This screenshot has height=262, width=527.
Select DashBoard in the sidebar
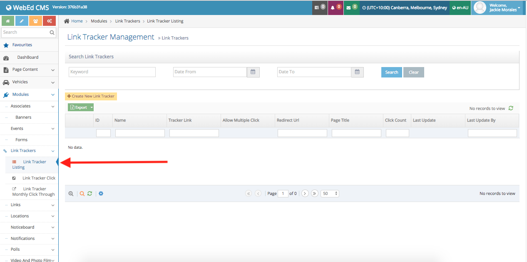point(27,57)
